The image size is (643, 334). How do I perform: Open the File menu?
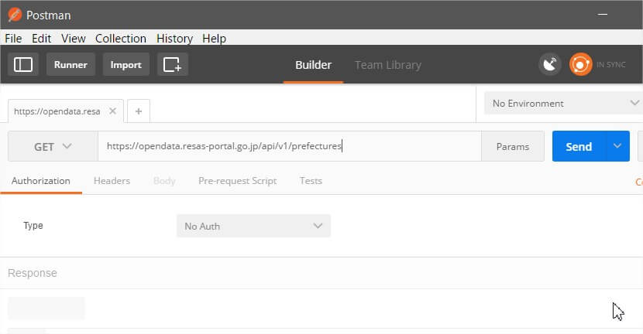click(x=13, y=39)
